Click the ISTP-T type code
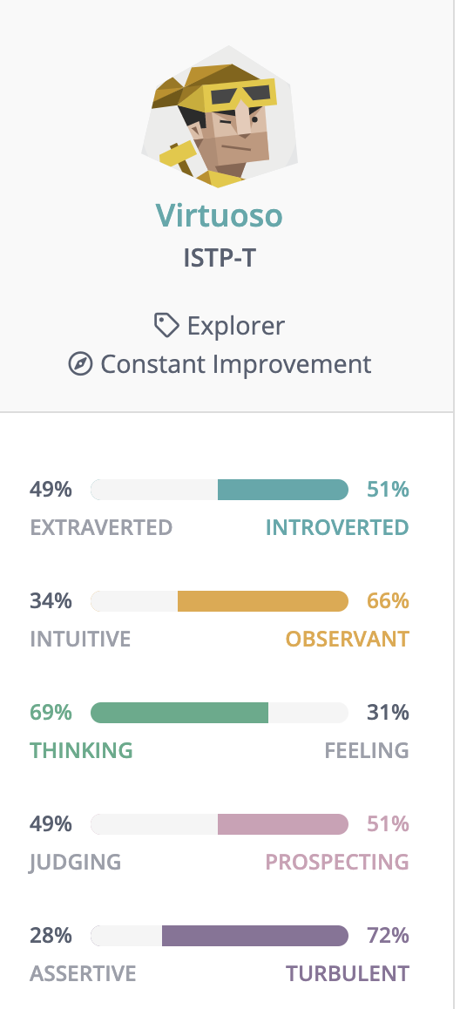The image size is (460, 1009). [220, 259]
